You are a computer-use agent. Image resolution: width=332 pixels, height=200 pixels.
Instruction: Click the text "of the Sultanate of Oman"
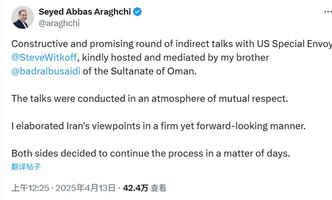(126, 72)
